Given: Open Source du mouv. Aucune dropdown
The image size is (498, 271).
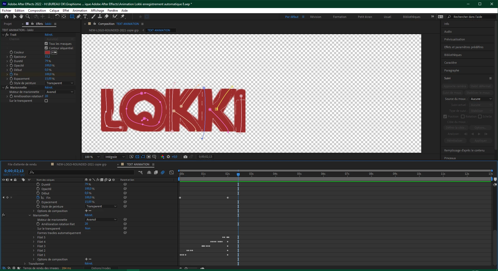Looking at the screenshot, I should coord(481,99).
